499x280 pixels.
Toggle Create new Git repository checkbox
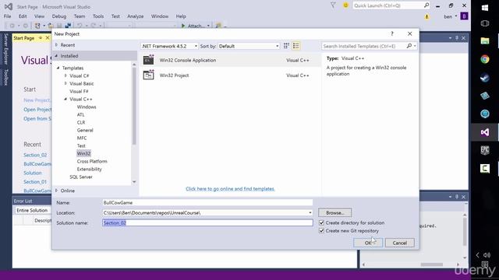pos(321,231)
